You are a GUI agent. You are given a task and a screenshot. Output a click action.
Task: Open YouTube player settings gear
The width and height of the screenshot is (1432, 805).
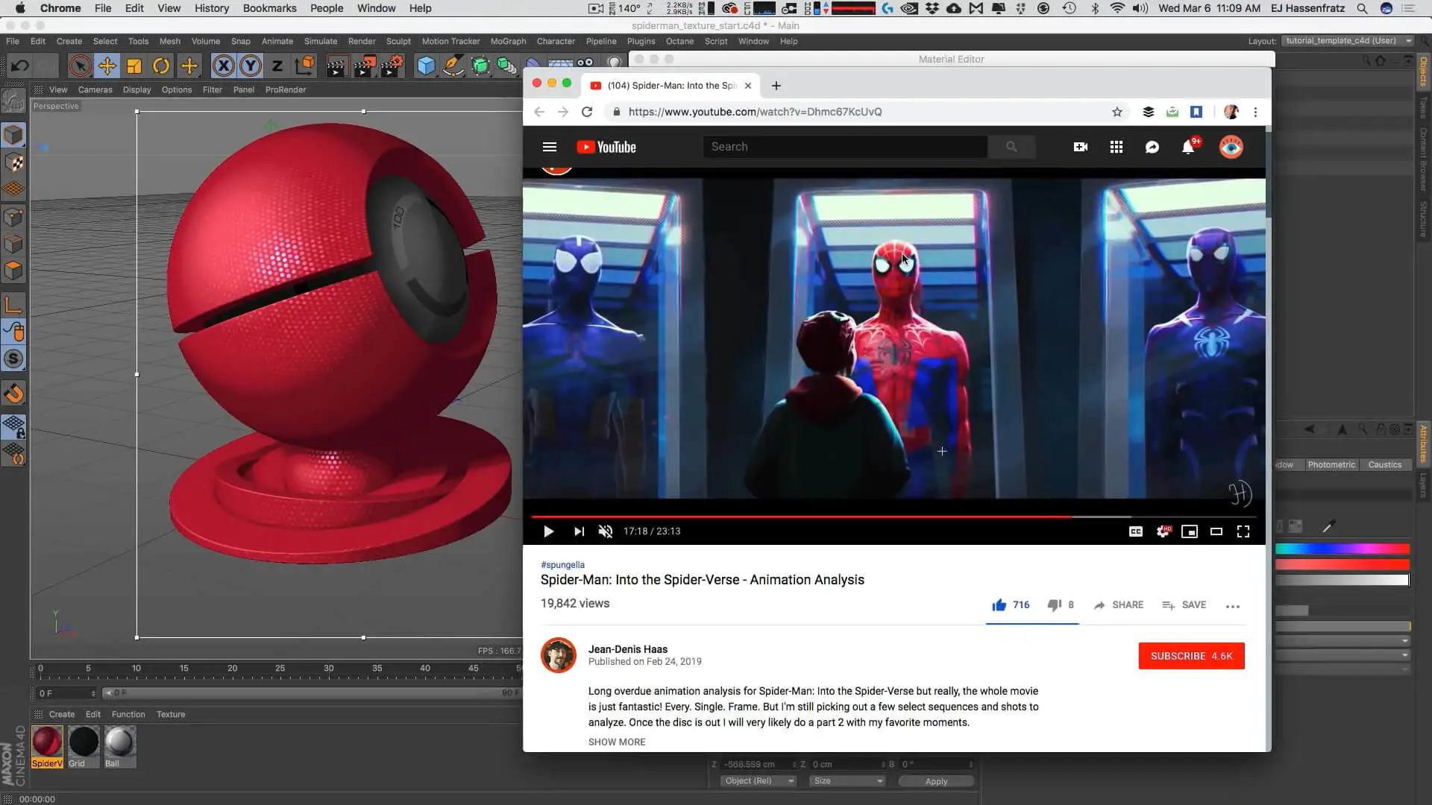point(1163,531)
